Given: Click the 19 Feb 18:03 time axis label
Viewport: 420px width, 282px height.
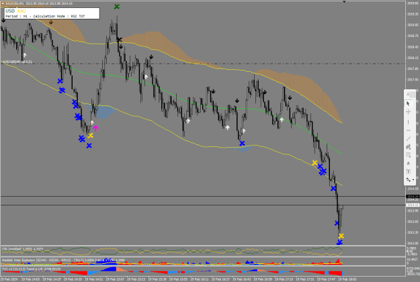Looking at the screenshot, I should click(347, 279).
